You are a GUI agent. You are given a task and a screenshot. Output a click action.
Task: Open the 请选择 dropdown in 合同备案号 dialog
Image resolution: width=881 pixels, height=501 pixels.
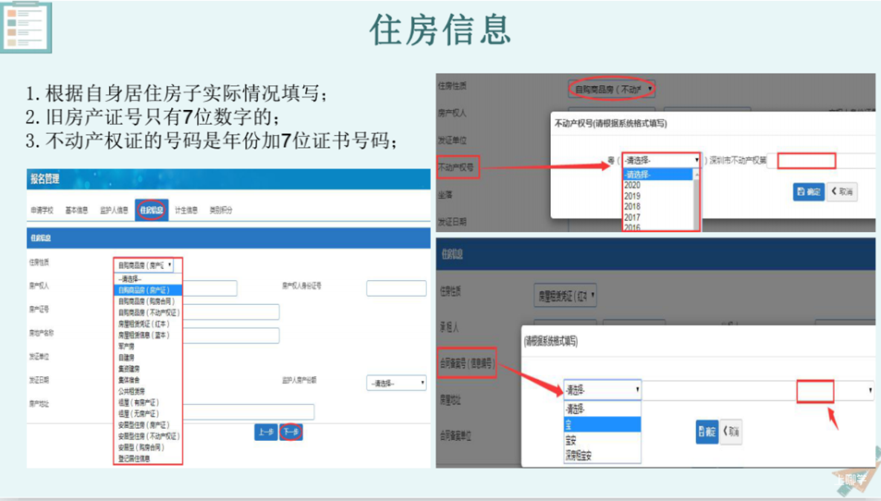pos(602,390)
